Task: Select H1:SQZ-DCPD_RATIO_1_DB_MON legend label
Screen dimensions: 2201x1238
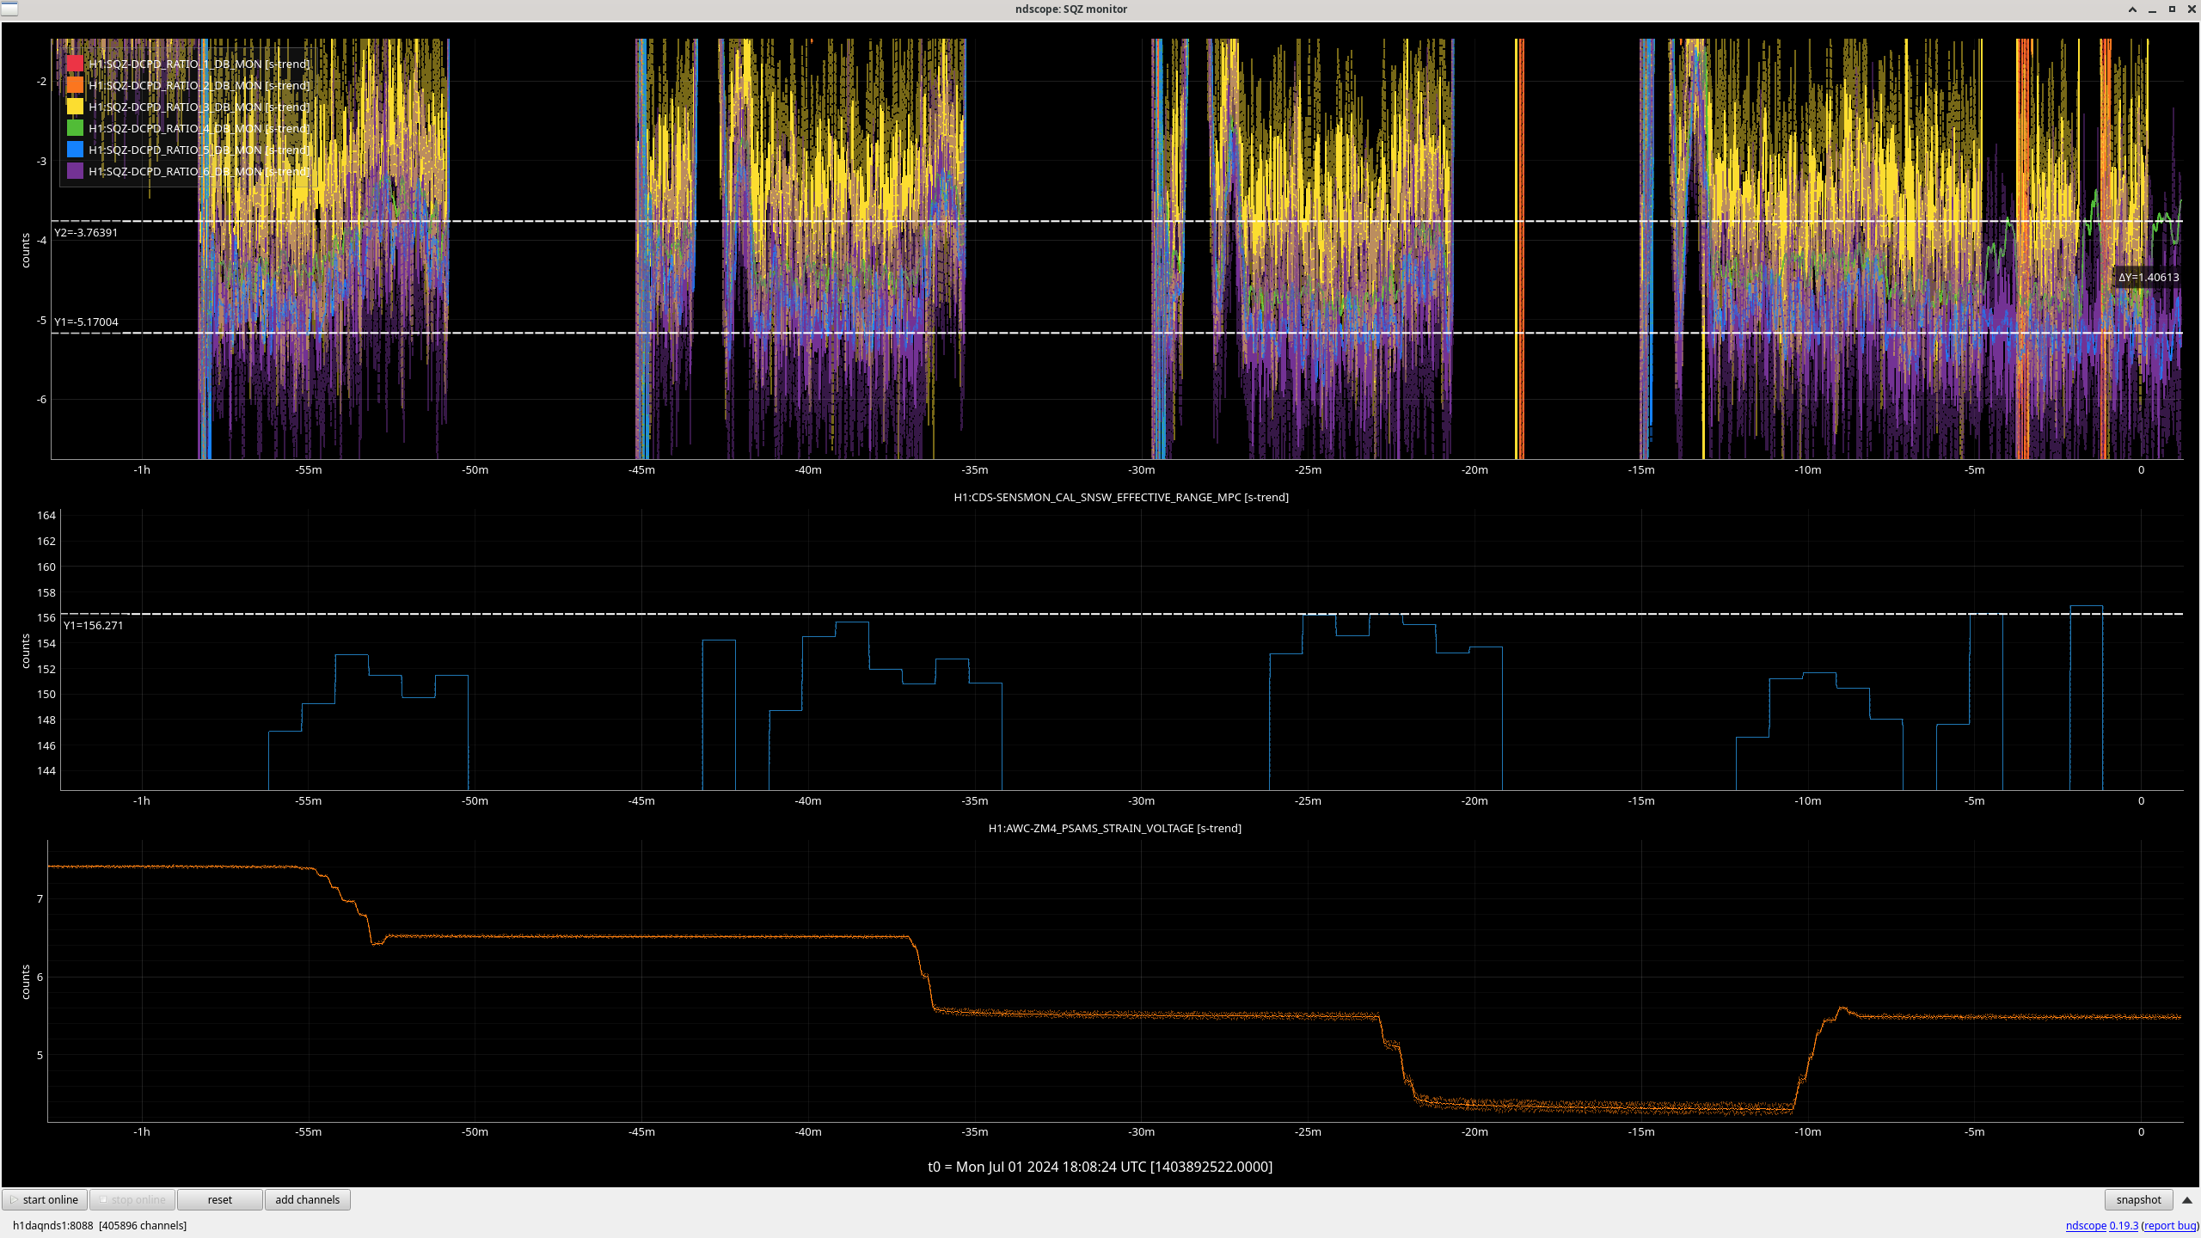Action: 199,64
